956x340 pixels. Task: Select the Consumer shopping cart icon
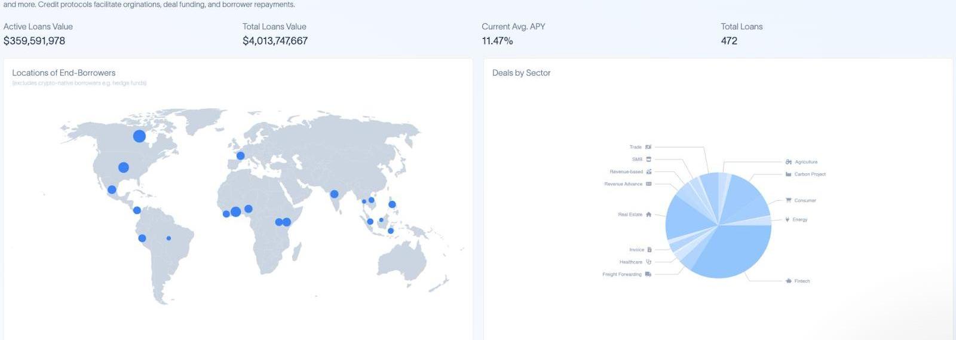789,200
